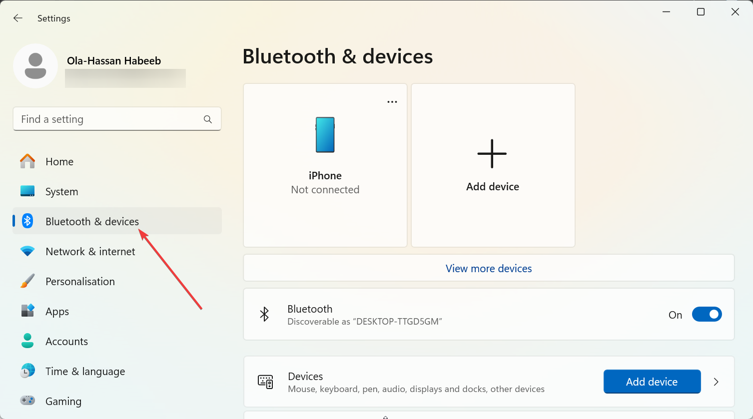Go to Time & language settings
Image resolution: width=753 pixels, height=419 pixels.
click(x=85, y=372)
